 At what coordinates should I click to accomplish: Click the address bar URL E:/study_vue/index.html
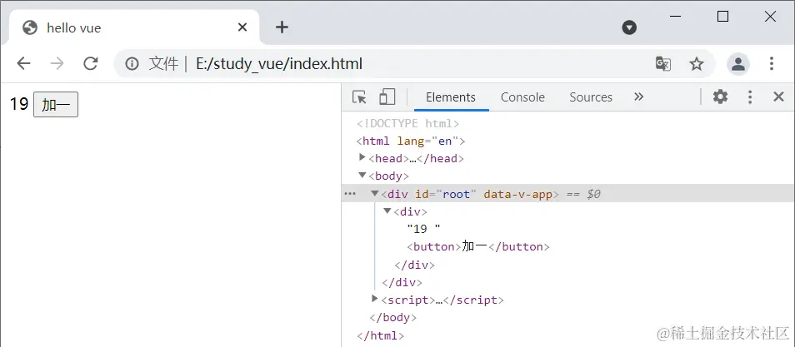[279, 64]
